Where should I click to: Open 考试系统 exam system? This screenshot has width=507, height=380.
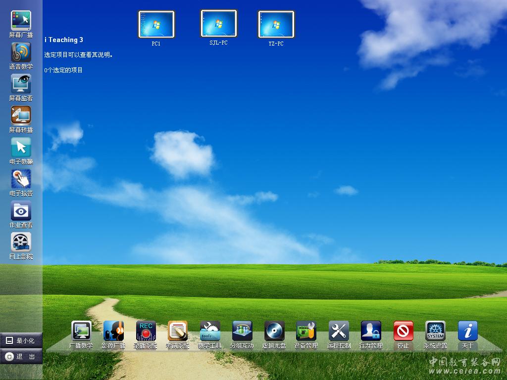click(178, 331)
